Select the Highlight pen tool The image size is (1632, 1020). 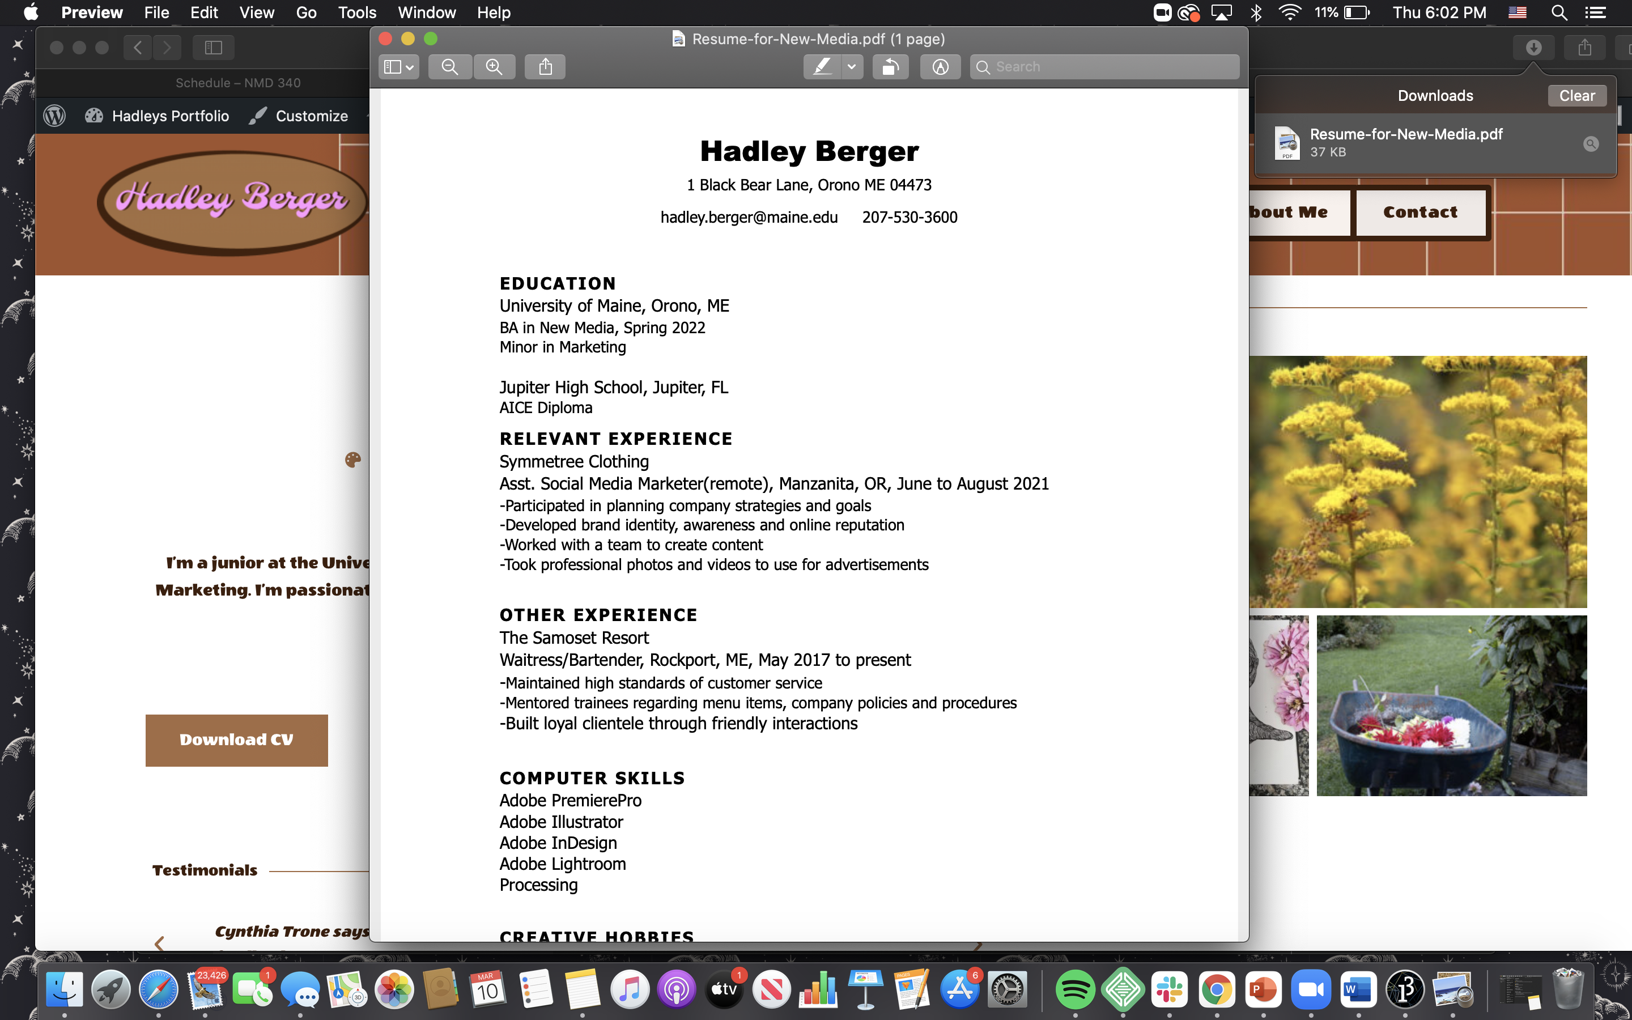click(822, 67)
